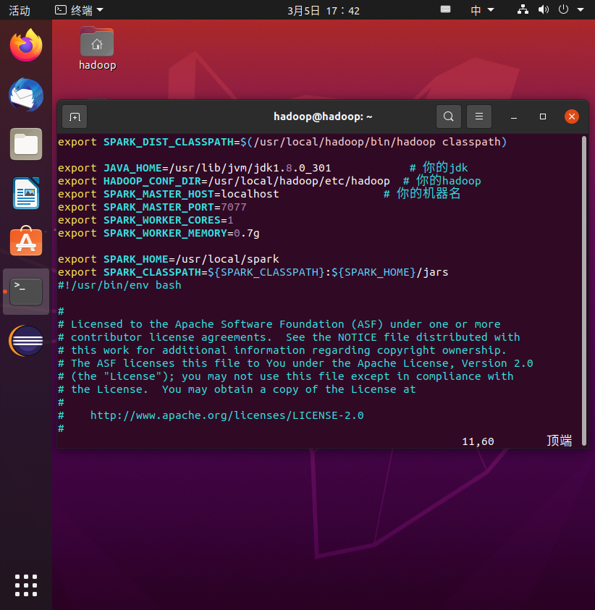Screen dimensions: 595x610
Task: Click the terminal search button
Action: pos(449,117)
